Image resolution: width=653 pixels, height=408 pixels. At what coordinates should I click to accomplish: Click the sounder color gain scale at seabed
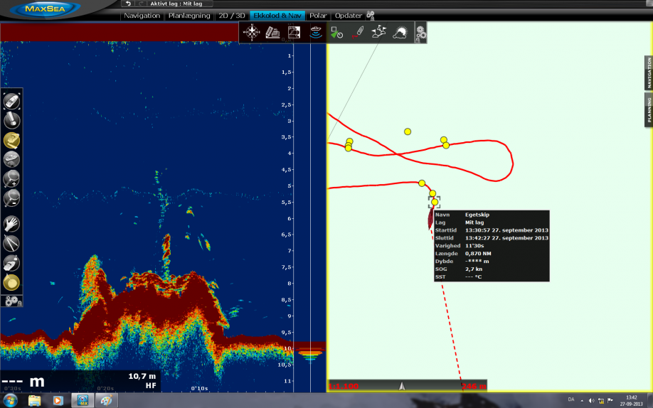311,351
